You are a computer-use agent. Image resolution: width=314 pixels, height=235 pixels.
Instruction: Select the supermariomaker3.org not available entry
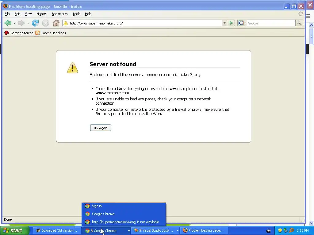124,222
